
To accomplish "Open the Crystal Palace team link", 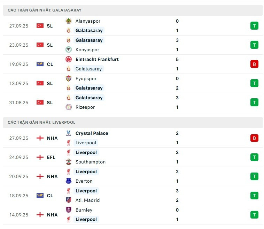I will [92, 133].
